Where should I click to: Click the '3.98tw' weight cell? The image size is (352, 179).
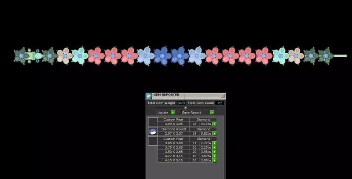coord(206,152)
